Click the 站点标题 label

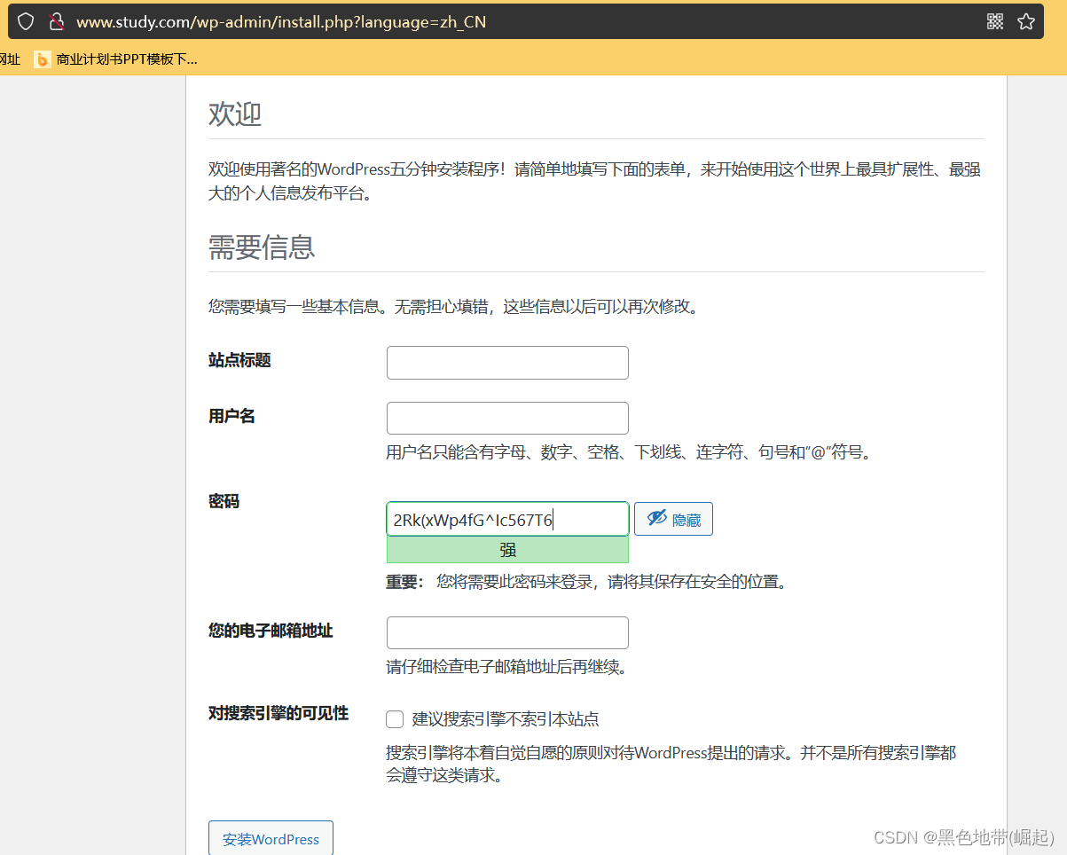239,360
